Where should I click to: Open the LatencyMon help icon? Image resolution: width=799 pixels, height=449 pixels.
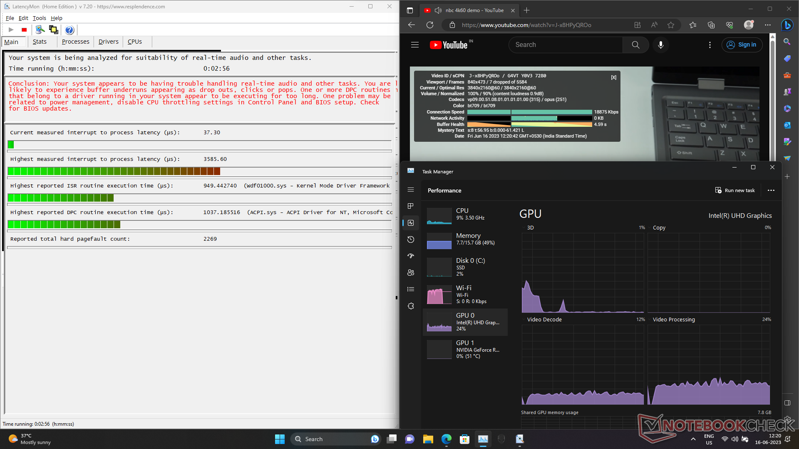point(69,30)
